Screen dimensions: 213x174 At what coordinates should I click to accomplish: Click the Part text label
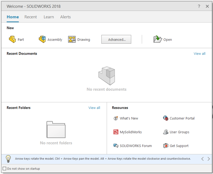(21, 40)
